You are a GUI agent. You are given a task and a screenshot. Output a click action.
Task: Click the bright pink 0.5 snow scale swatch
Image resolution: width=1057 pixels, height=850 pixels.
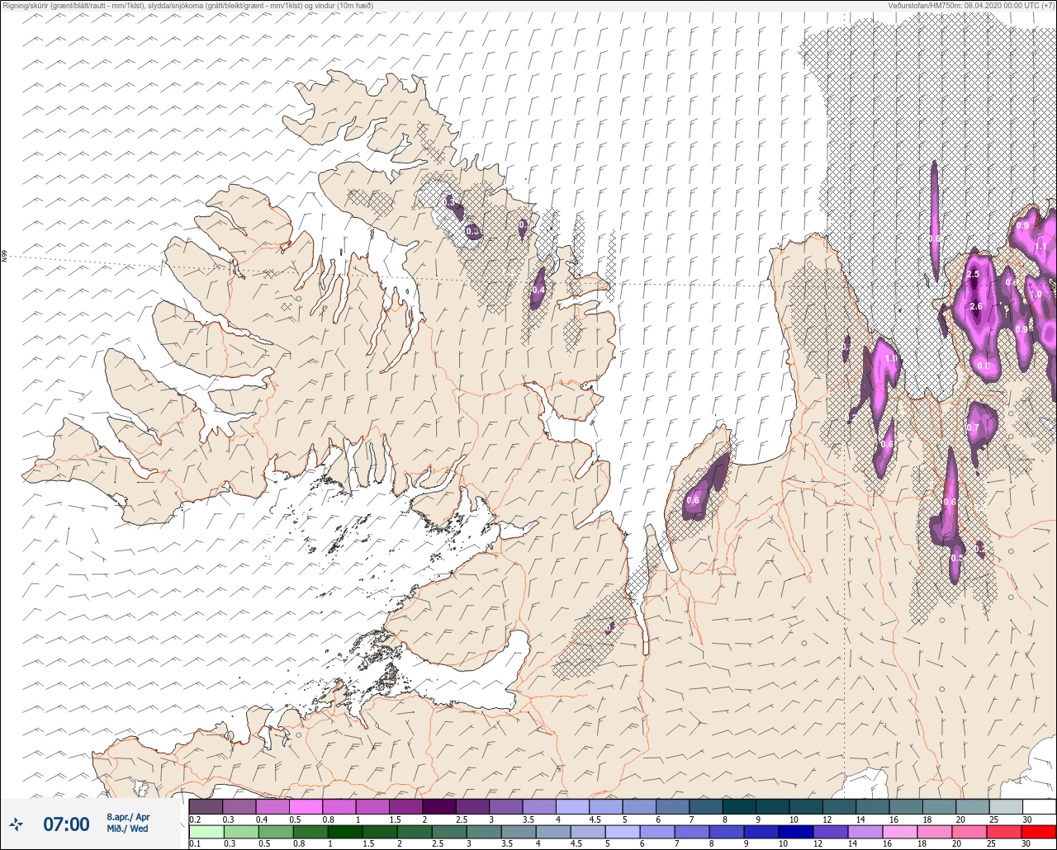[306, 806]
